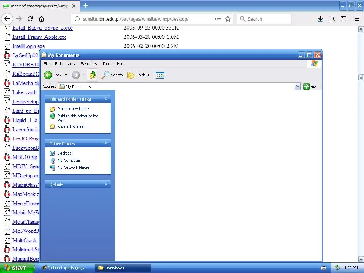Open the Help menu
Viewport: 364px width, 273px height.
point(121,64)
